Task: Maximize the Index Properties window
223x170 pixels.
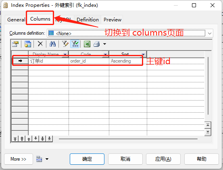Action: [194, 5]
